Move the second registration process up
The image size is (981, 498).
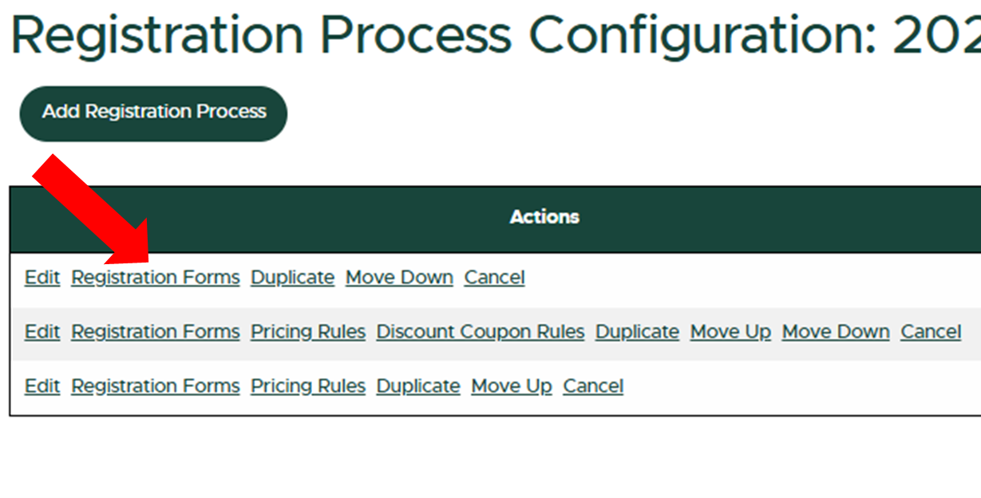click(x=730, y=331)
